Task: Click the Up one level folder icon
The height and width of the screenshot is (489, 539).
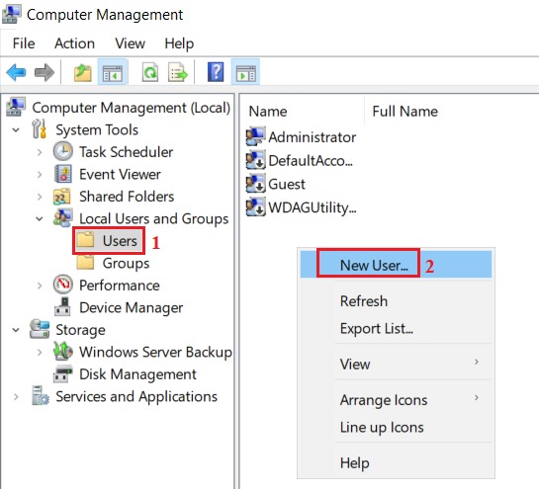Action: pyautogui.click(x=83, y=72)
